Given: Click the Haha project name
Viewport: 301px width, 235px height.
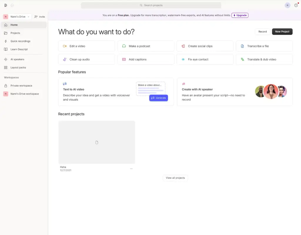Looking at the screenshot, I should 63,167.
